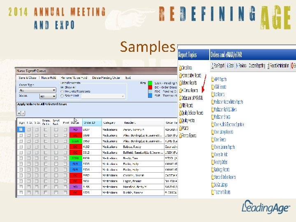This screenshot has width=296, height=222.
Task: Click the Medication Reconciliation Reports folder icon
Action: pyautogui.click(x=213, y=102)
